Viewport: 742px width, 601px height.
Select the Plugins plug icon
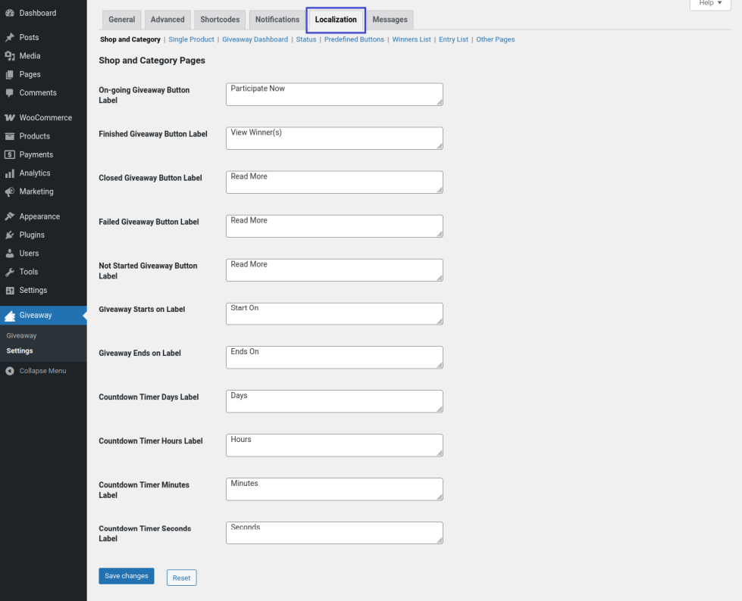pos(10,235)
